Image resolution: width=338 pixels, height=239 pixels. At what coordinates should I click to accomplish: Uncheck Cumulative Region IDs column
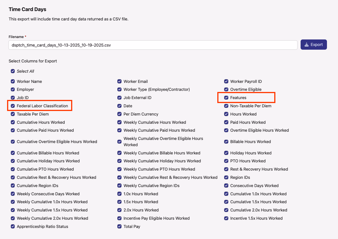coord(13,185)
